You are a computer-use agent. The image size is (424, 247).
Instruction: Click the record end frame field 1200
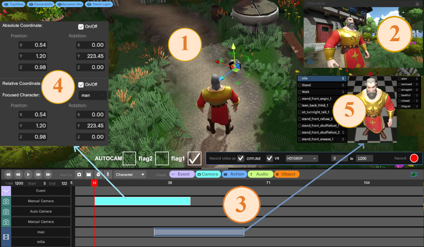coord(364,158)
